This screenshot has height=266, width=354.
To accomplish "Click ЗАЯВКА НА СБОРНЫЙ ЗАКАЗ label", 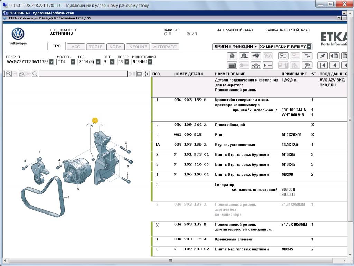I will pos(288,30).
